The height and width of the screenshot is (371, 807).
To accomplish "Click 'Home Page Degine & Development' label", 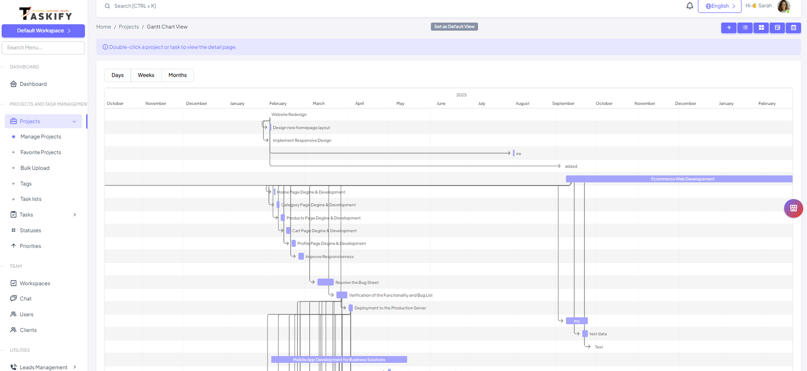I will tap(311, 192).
